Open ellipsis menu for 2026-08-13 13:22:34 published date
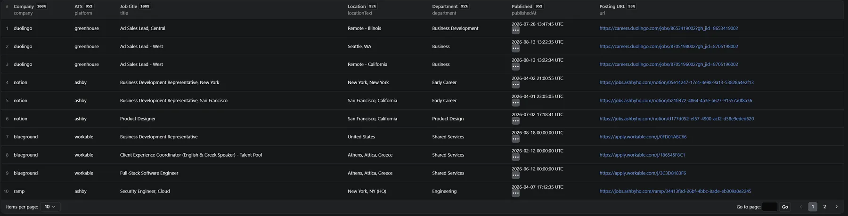 [515, 67]
